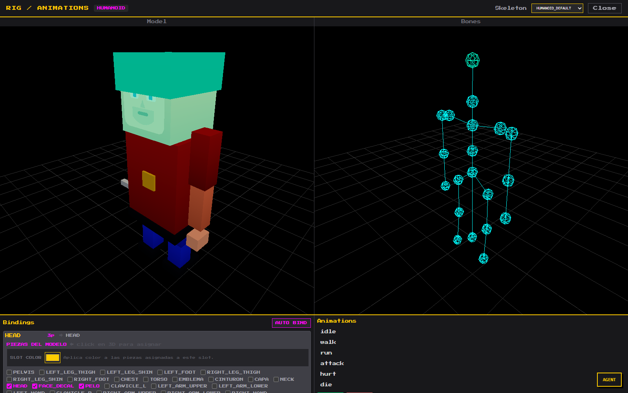This screenshot has width=628, height=393.
Task: Click the AUTO BIND button
Action: [291, 323]
